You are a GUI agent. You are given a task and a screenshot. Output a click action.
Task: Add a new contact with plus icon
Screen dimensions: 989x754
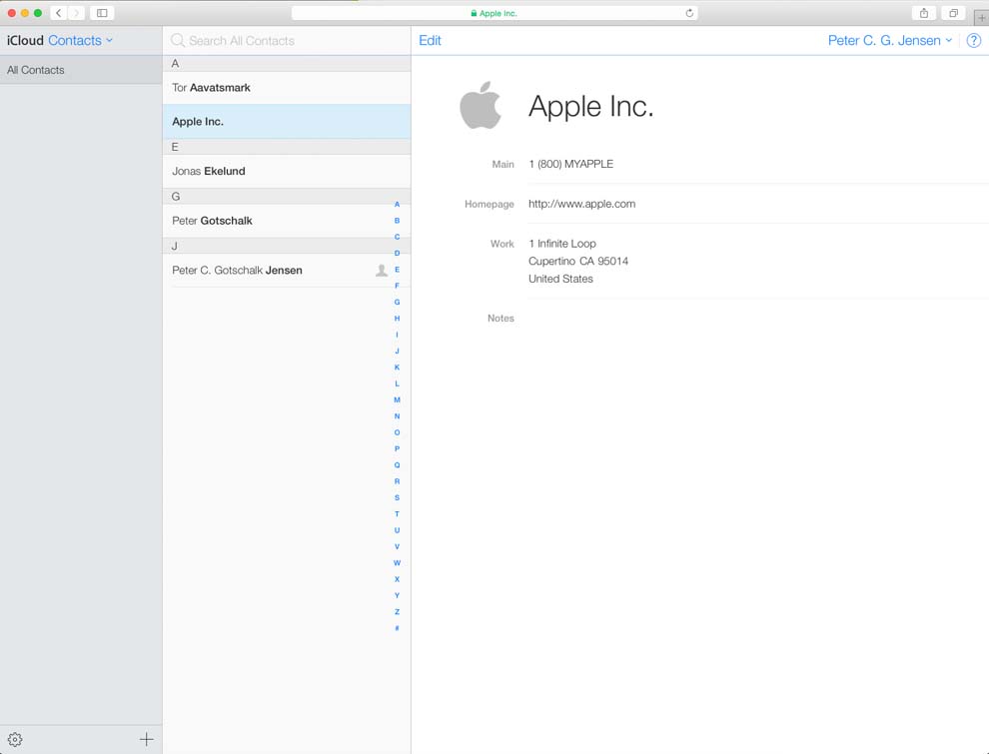point(146,739)
